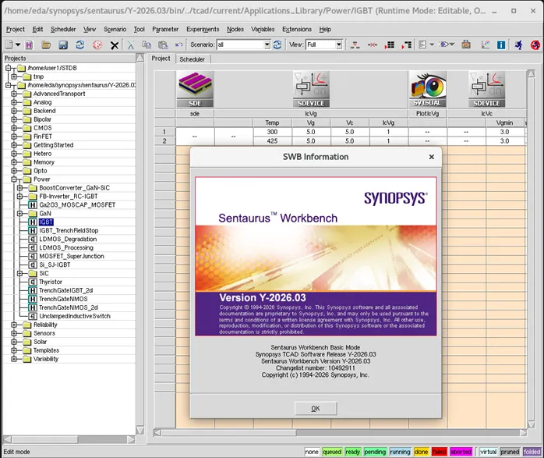Viewport: 544px width, 458px height.
Task: Click the Save Project floppy icon
Action: click(63, 44)
